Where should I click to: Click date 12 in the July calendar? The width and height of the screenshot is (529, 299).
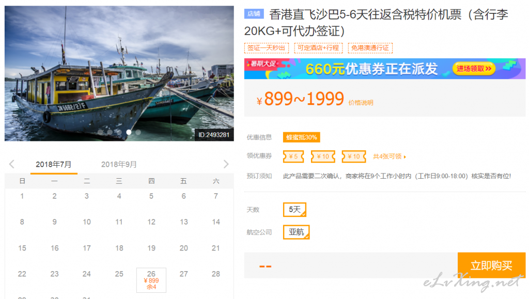(151, 222)
